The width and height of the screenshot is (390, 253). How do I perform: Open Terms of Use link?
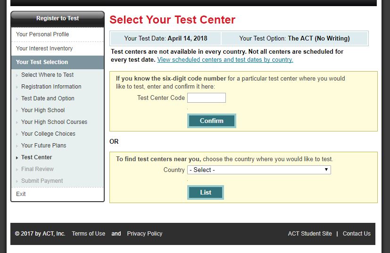point(88,234)
